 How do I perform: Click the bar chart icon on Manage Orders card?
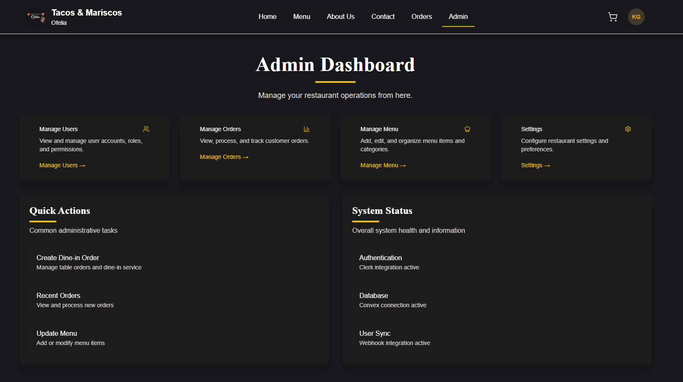[x=306, y=129]
